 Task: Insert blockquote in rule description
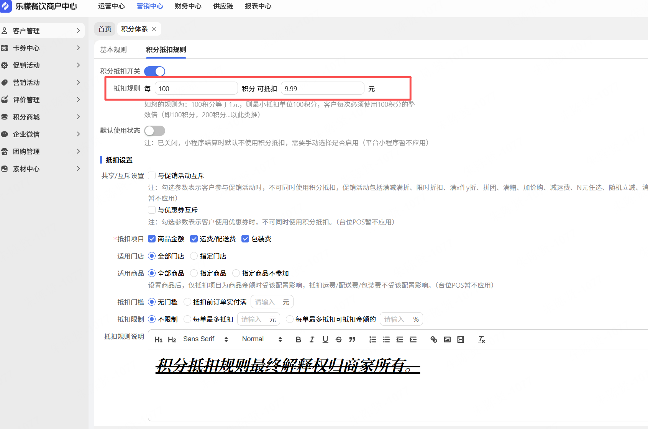click(x=352, y=339)
